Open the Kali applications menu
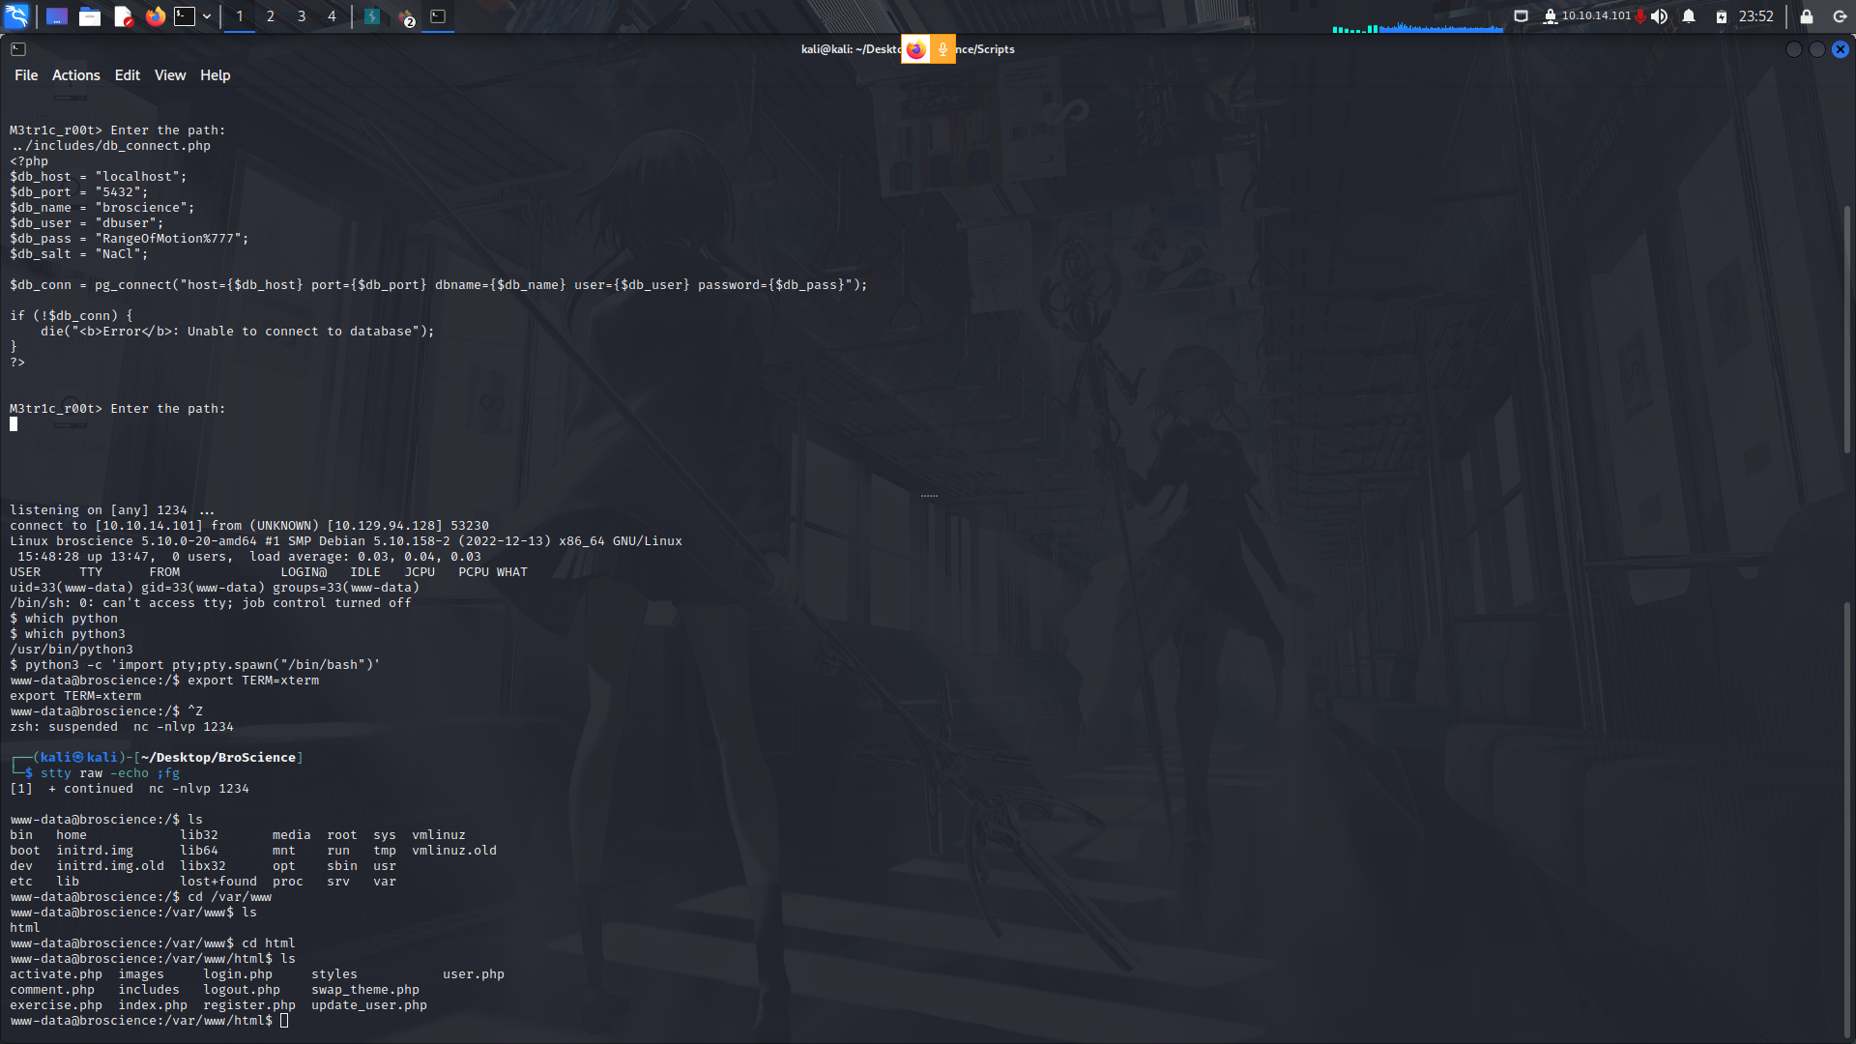The height and width of the screenshot is (1044, 1856). tap(17, 15)
